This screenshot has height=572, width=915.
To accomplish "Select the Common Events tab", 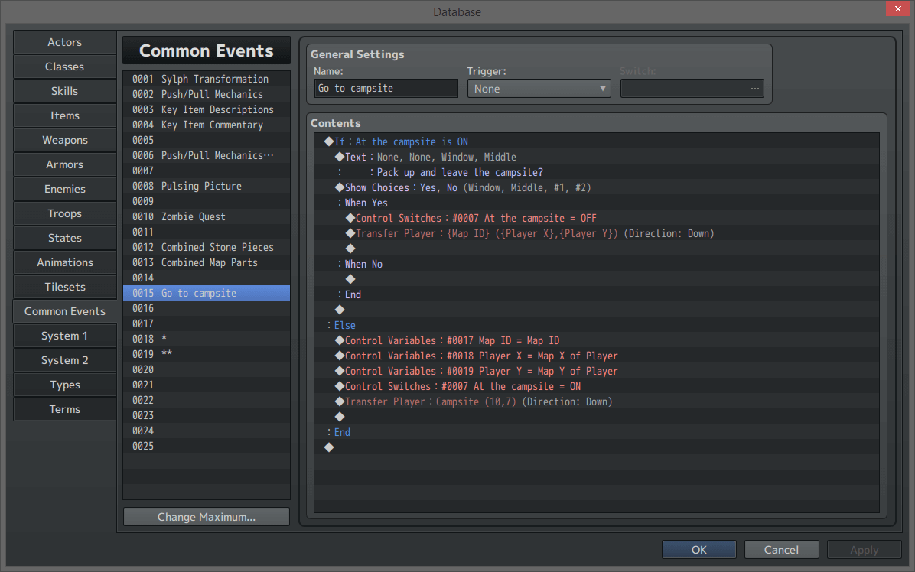I will (65, 311).
